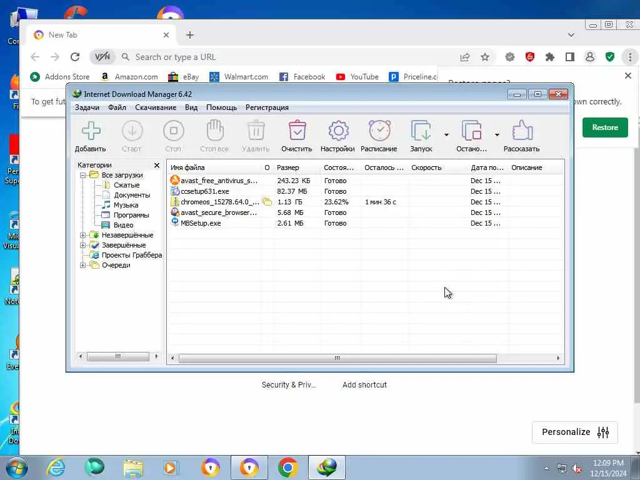Click the browser reload icon
The height and width of the screenshot is (480, 640).
click(x=75, y=57)
